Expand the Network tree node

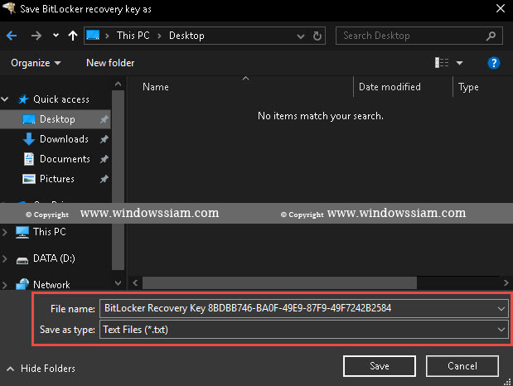5,285
